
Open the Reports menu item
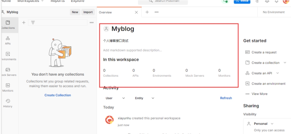(x=58, y=1)
